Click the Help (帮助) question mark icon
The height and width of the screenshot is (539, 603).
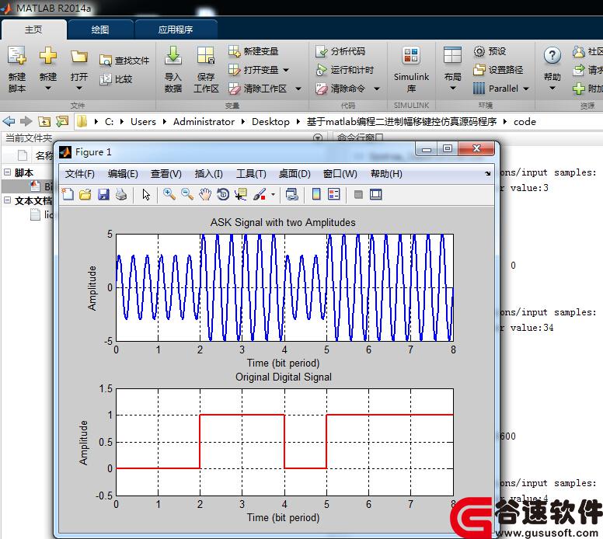(x=552, y=56)
